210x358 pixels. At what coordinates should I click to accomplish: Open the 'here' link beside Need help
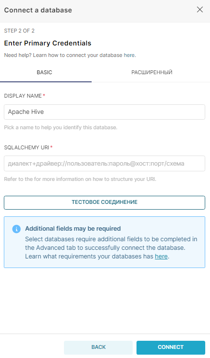129,55
